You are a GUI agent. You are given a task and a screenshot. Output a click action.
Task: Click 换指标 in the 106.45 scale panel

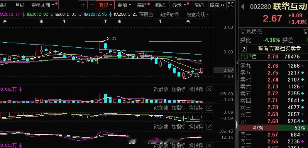coord(196,126)
